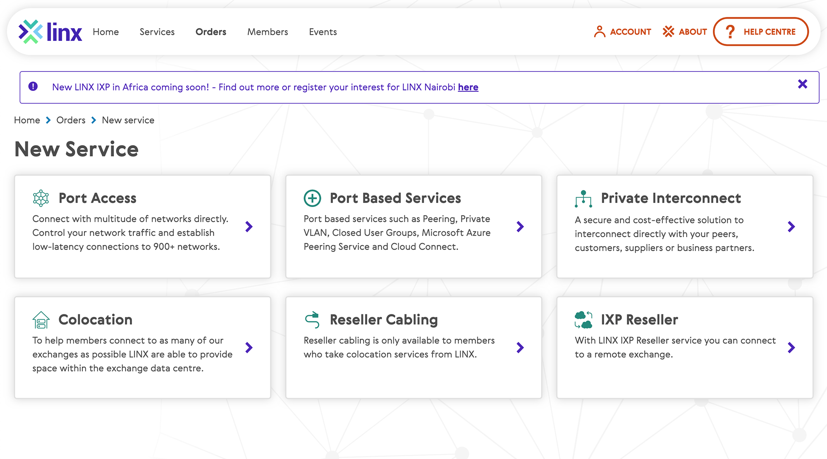Open Reseller Cabling via chevron arrow
This screenshot has height=459, width=827.
(520, 347)
